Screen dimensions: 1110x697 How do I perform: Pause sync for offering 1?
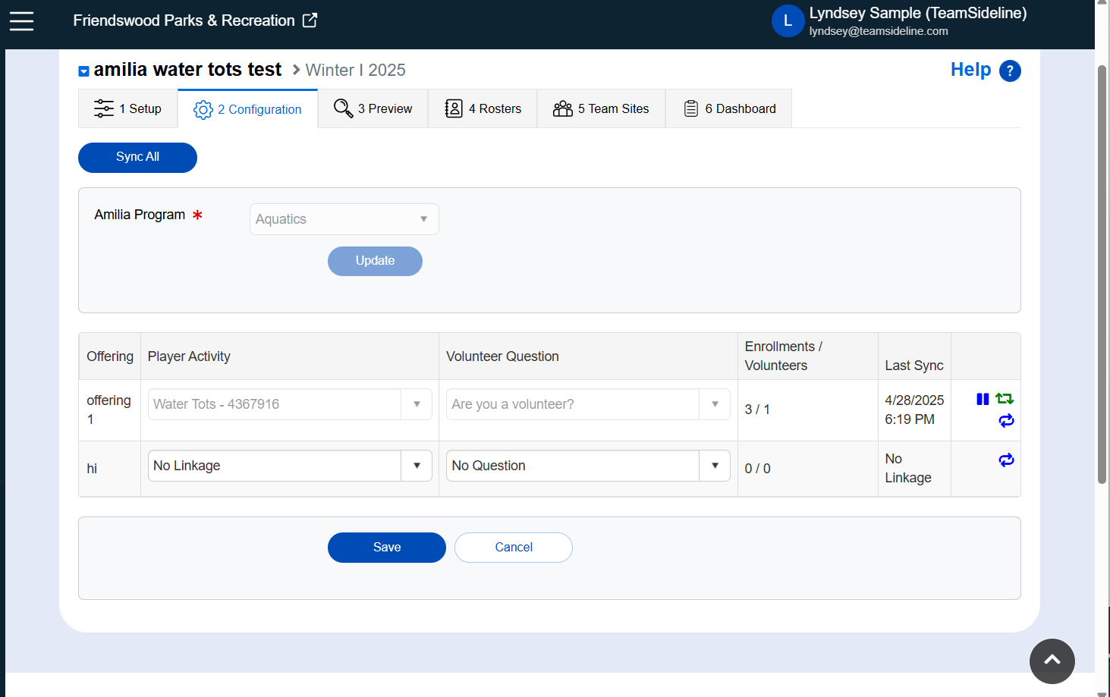(983, 399)
